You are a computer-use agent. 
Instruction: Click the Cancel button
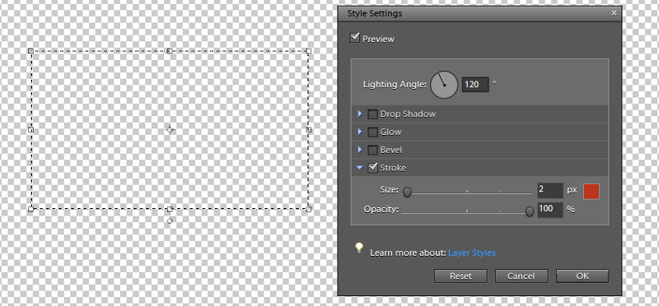[521, 276]
